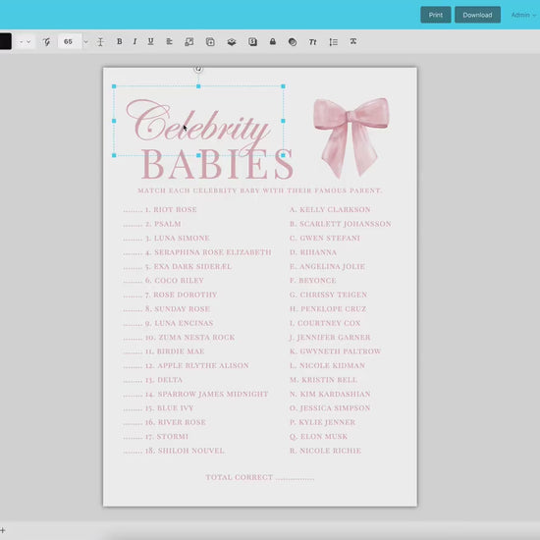
Task: Open the font style picker icon
Action: (46, 42)
